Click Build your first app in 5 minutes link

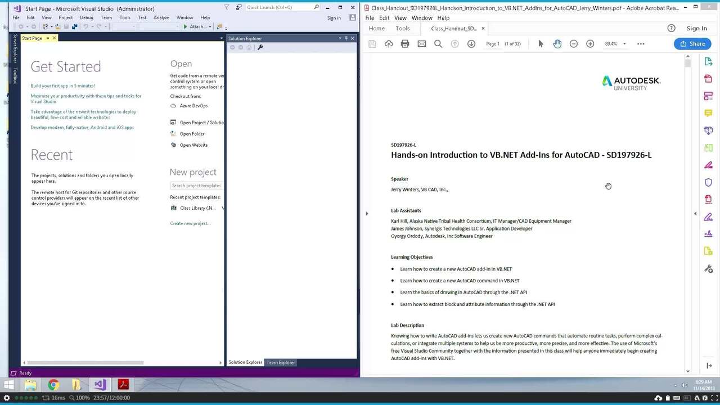point(62,86)
